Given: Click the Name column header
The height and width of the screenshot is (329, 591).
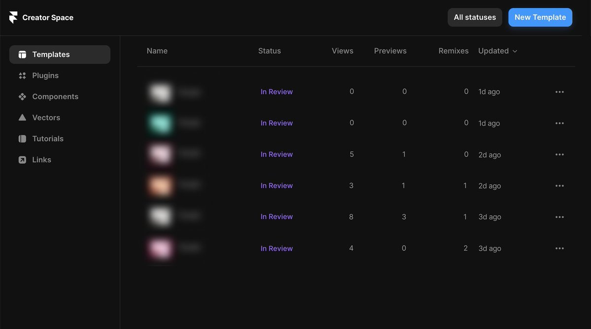Looking at the screenshot, I should (x=157, y=51).
